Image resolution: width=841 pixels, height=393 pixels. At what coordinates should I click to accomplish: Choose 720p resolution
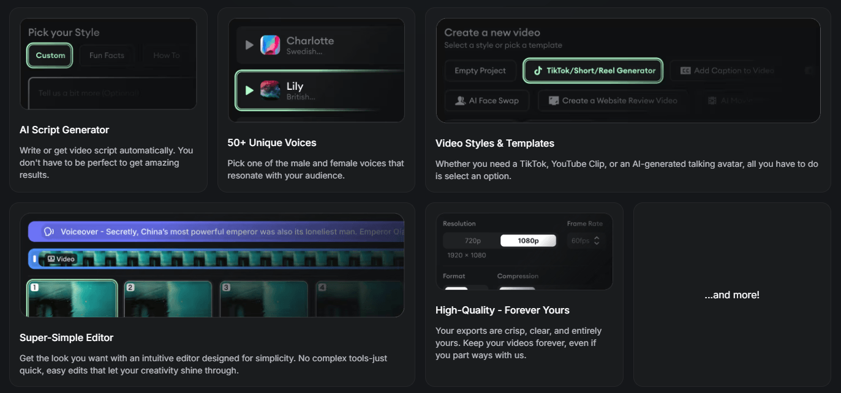472,241
